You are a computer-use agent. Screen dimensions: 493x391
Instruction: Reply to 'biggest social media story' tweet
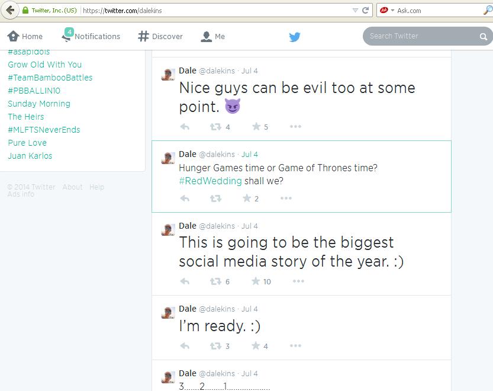[185, 281]
